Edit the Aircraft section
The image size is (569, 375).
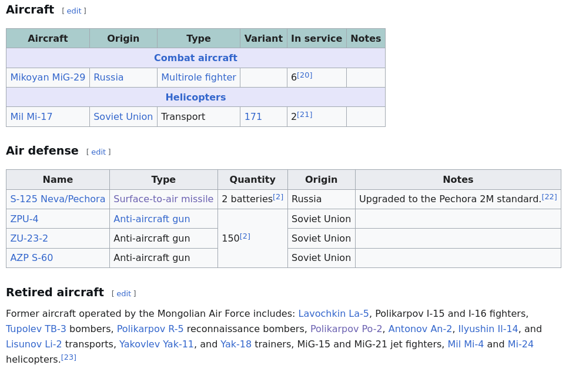tap(74, 11)
